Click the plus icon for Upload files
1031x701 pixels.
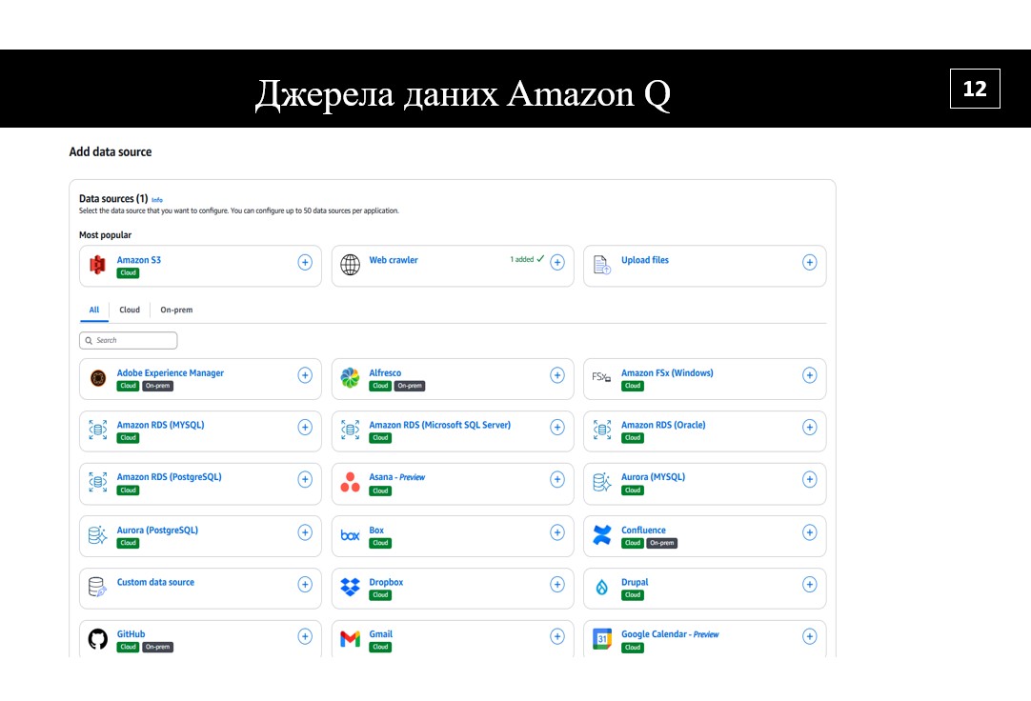[x=809, y=262]
